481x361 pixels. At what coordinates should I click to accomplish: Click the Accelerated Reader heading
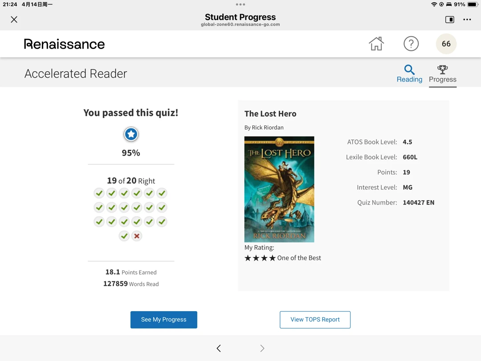(x=76, y=74)
